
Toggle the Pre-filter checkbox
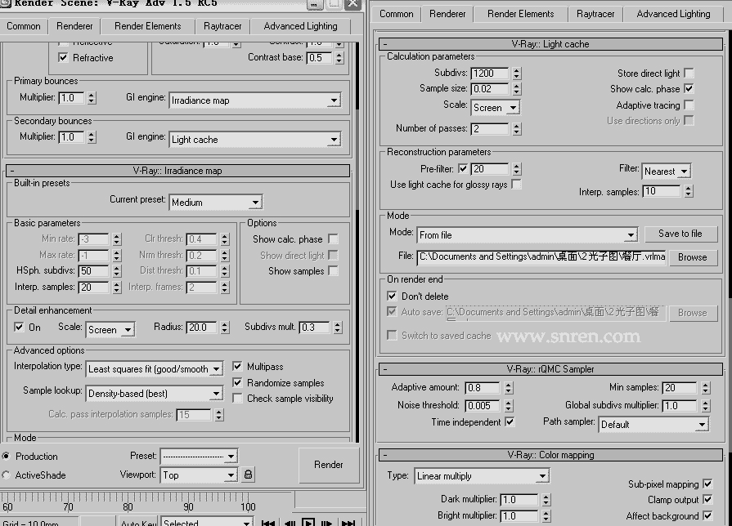[x=463, y=169]
